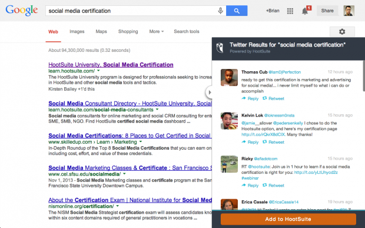Open About the Certification Exam result

[x=130, y=200]
